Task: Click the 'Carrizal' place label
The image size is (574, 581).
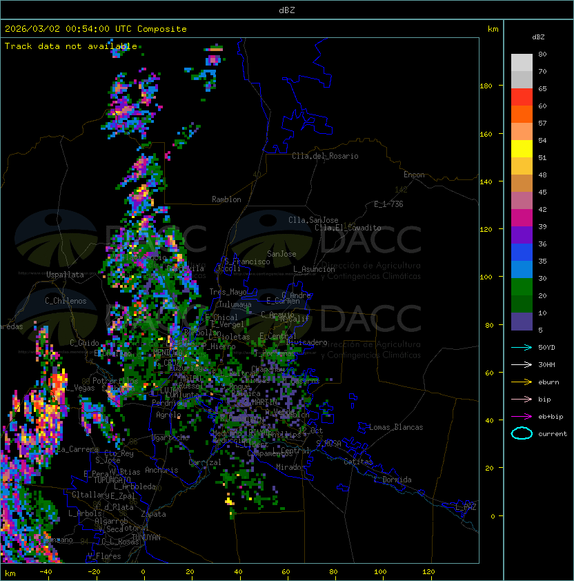Action: pos(204,462)
